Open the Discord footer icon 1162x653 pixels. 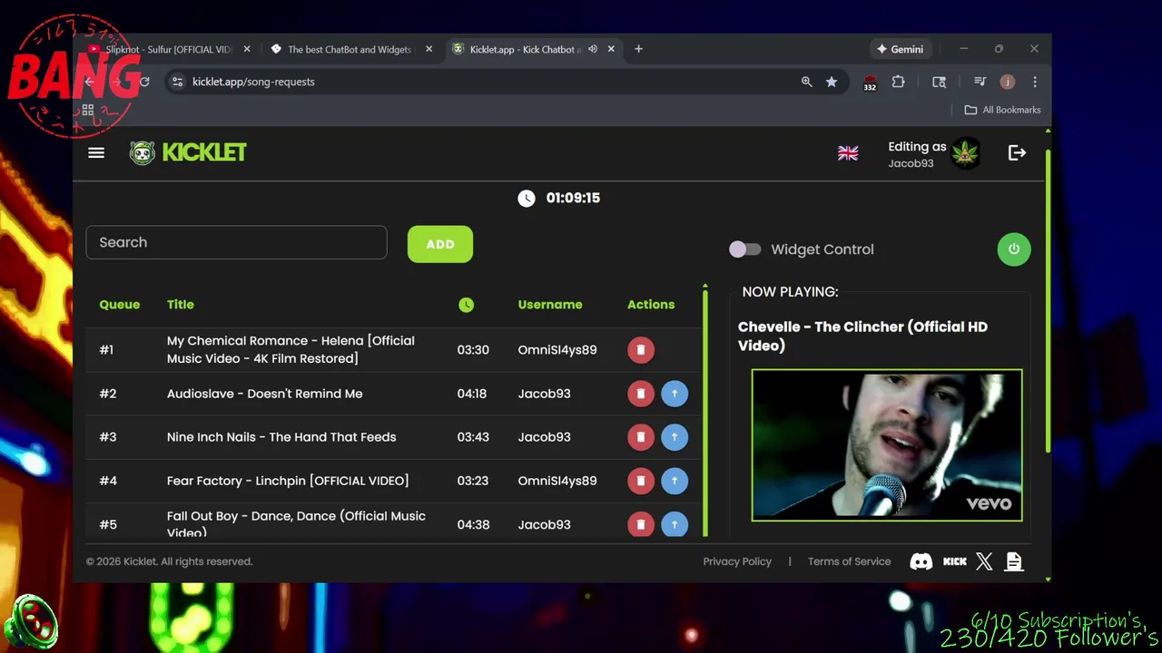[x=921, y=562]
